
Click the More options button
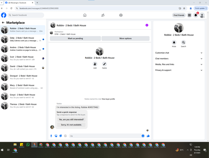click(125, 39)
